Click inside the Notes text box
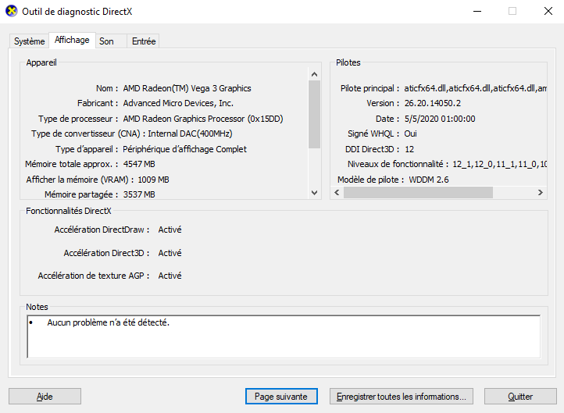Image resolution: width=564 pixels, height=413 pixels. pos(284,336)
